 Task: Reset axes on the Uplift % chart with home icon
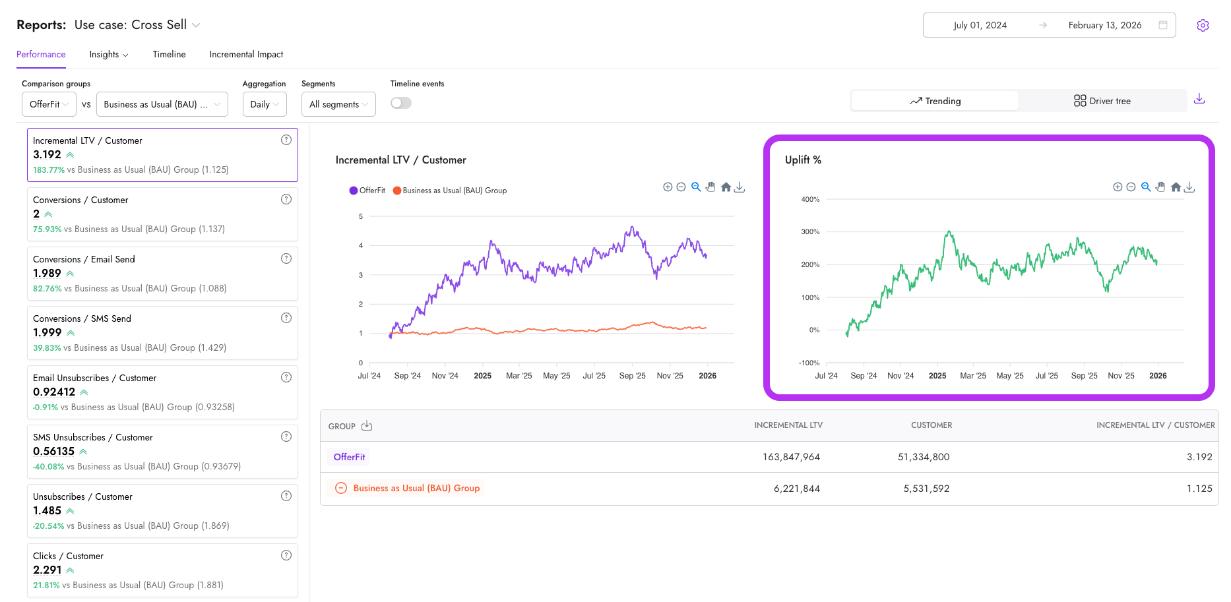1176,187
